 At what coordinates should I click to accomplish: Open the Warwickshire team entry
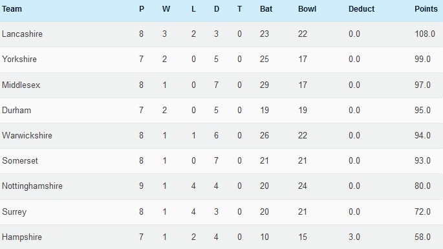27,135
